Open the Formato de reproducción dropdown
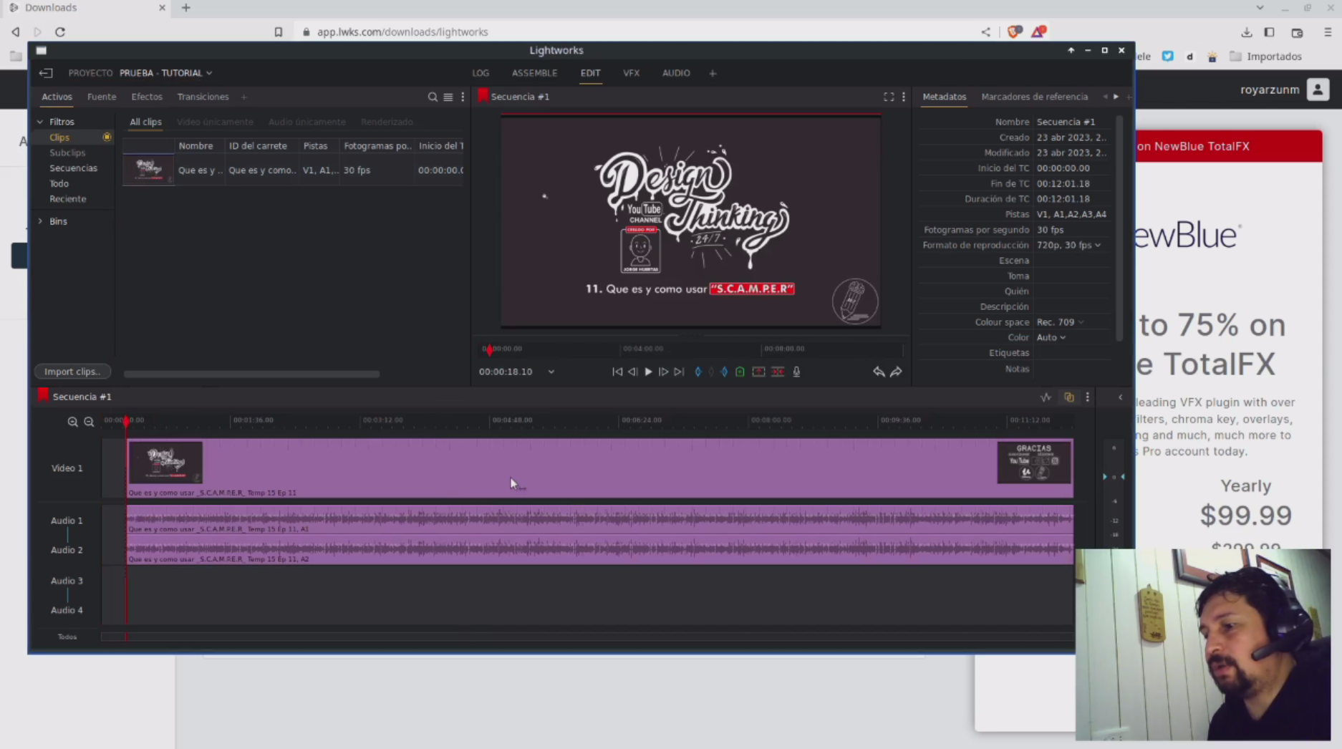The image size is (1342, 749). click(x=1069, y=245)
